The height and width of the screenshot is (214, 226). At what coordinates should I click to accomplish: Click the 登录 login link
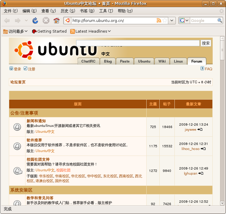17,69
